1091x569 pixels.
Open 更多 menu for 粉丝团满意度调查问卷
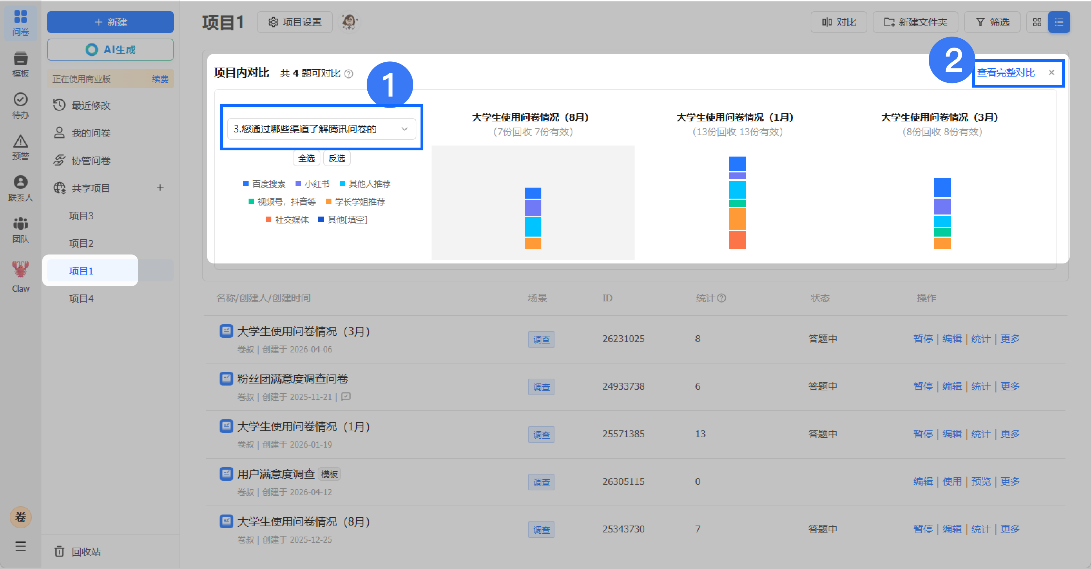tap(1010, 386)
